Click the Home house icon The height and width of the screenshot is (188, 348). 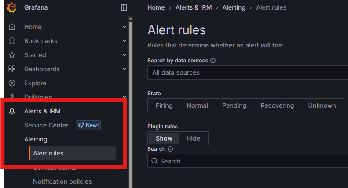12,27
